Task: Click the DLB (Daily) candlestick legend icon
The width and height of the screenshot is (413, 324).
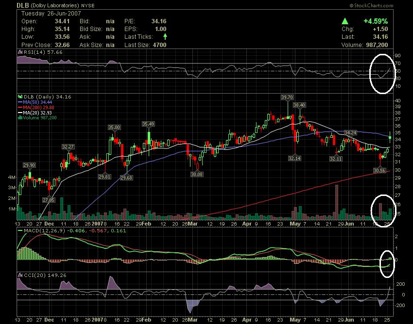Action: tap(20, 97)
